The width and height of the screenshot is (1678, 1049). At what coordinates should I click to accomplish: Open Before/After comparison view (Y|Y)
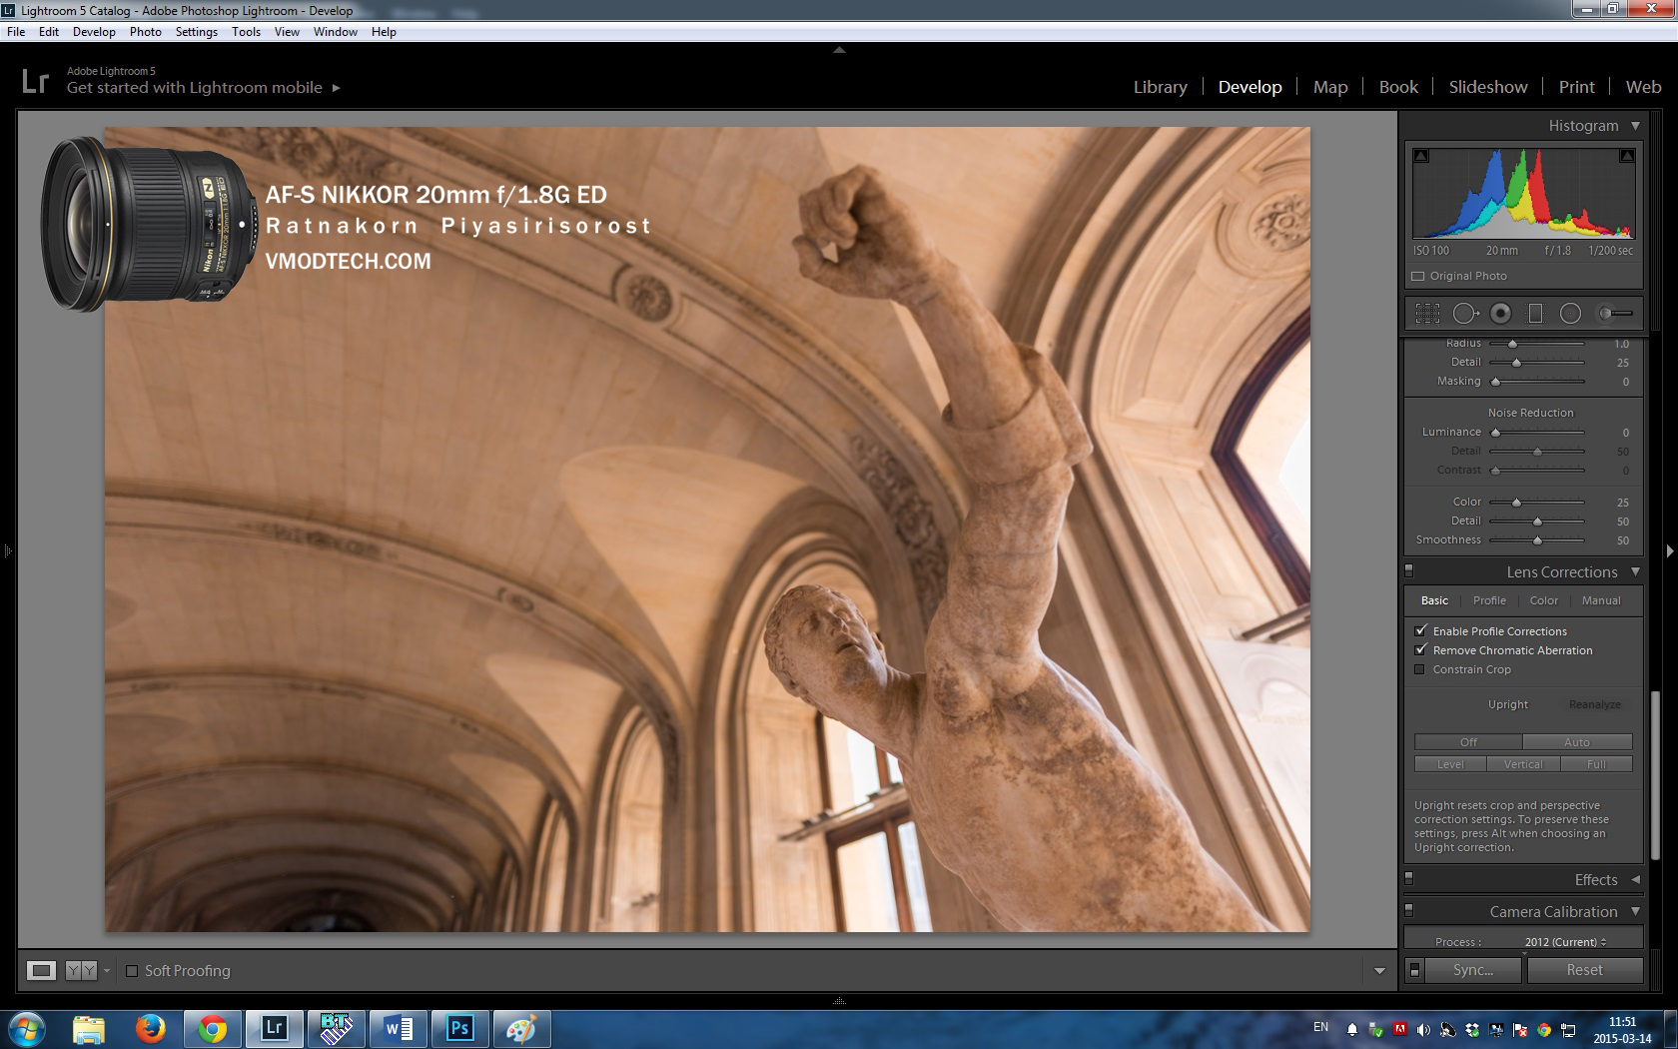81,970
